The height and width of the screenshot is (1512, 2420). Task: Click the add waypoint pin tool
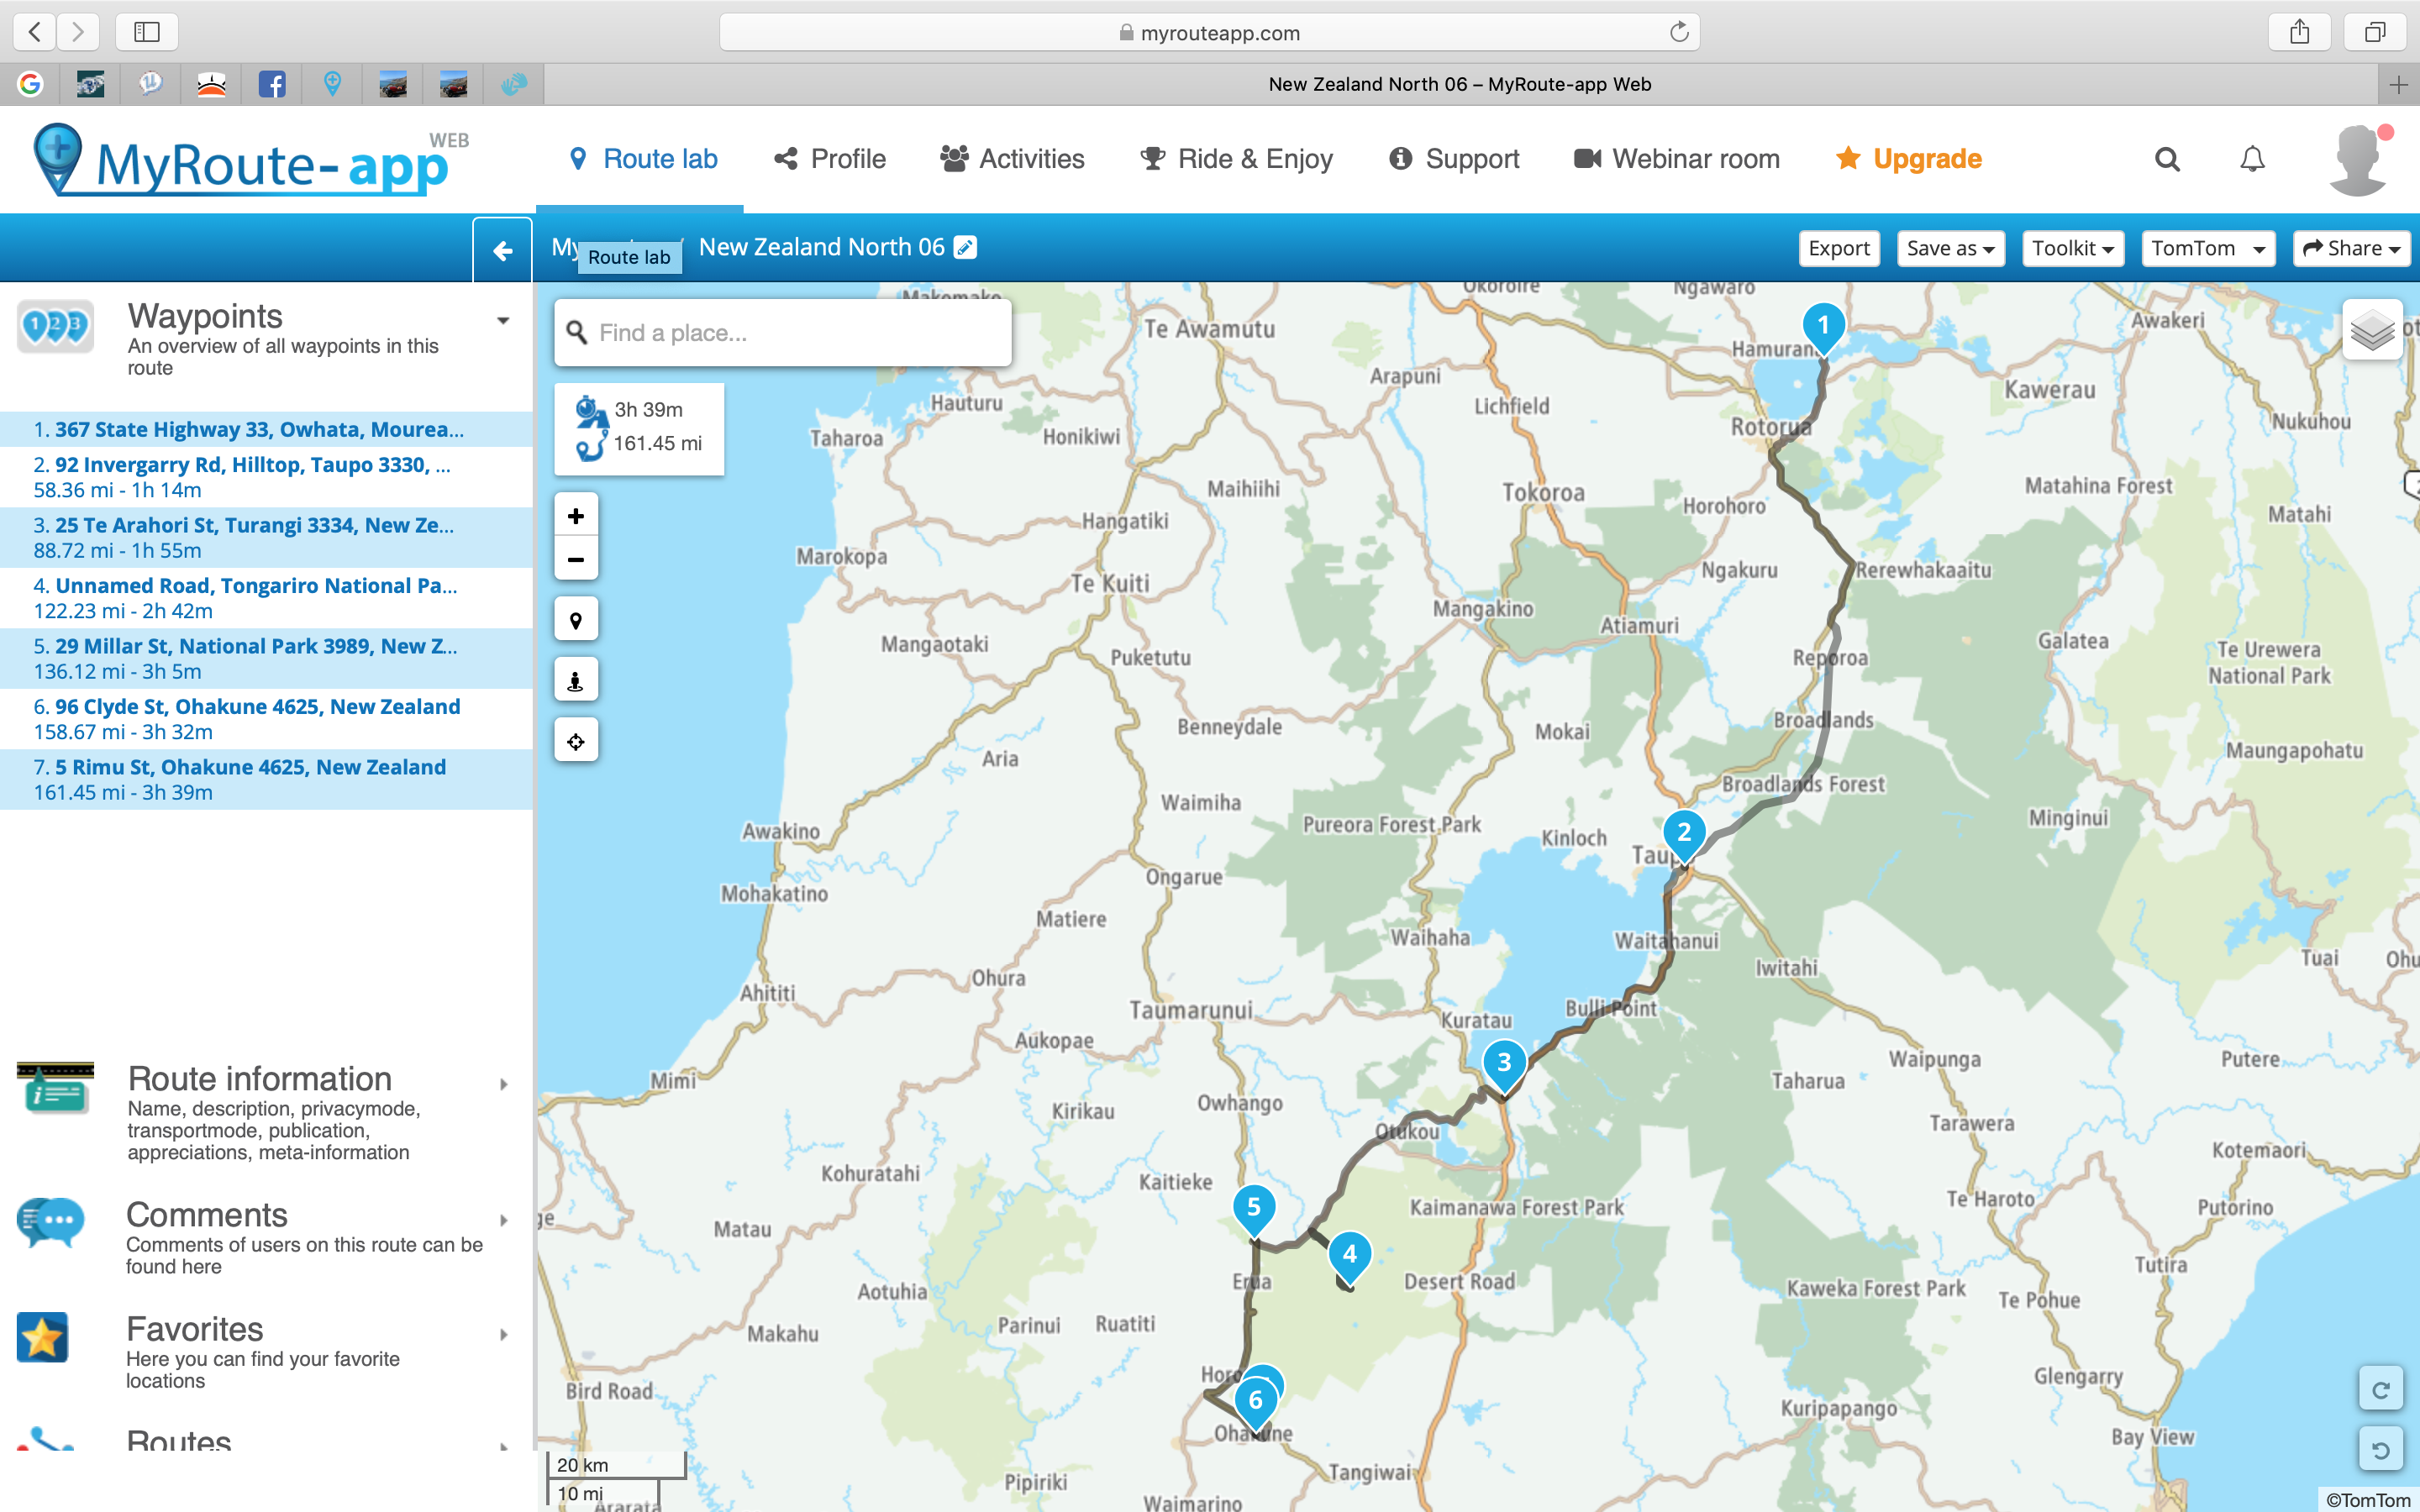576,621
